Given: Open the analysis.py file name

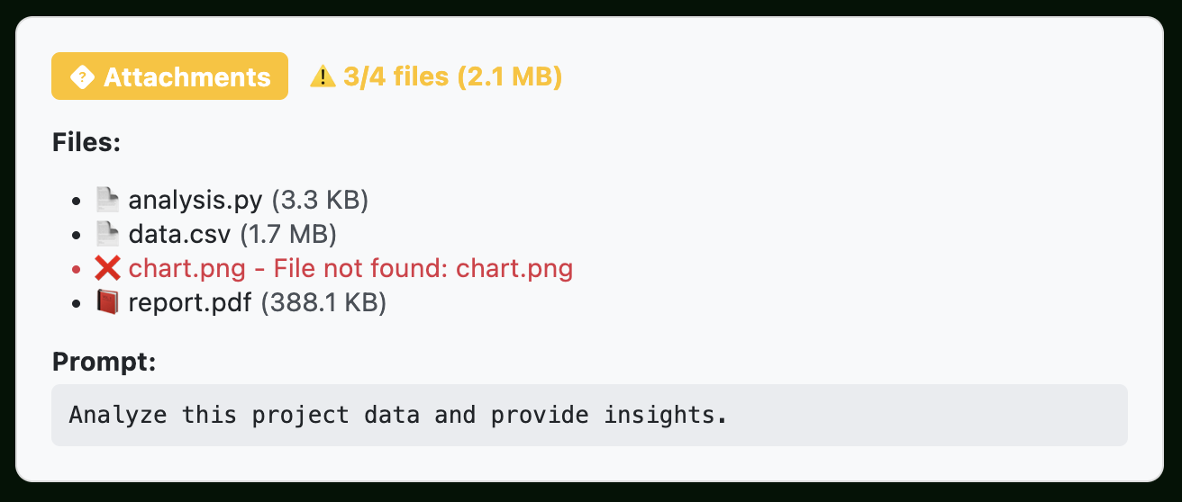Looking at the screenshot, I should [195, 200].
